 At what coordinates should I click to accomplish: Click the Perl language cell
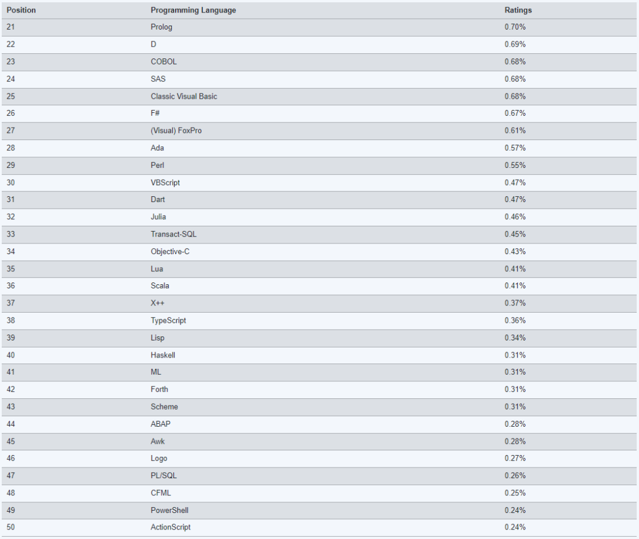click(157, 165)
